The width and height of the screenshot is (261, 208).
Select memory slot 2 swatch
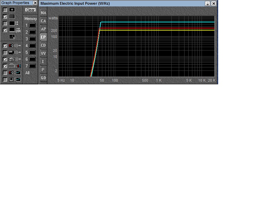[x=32, y=32]
